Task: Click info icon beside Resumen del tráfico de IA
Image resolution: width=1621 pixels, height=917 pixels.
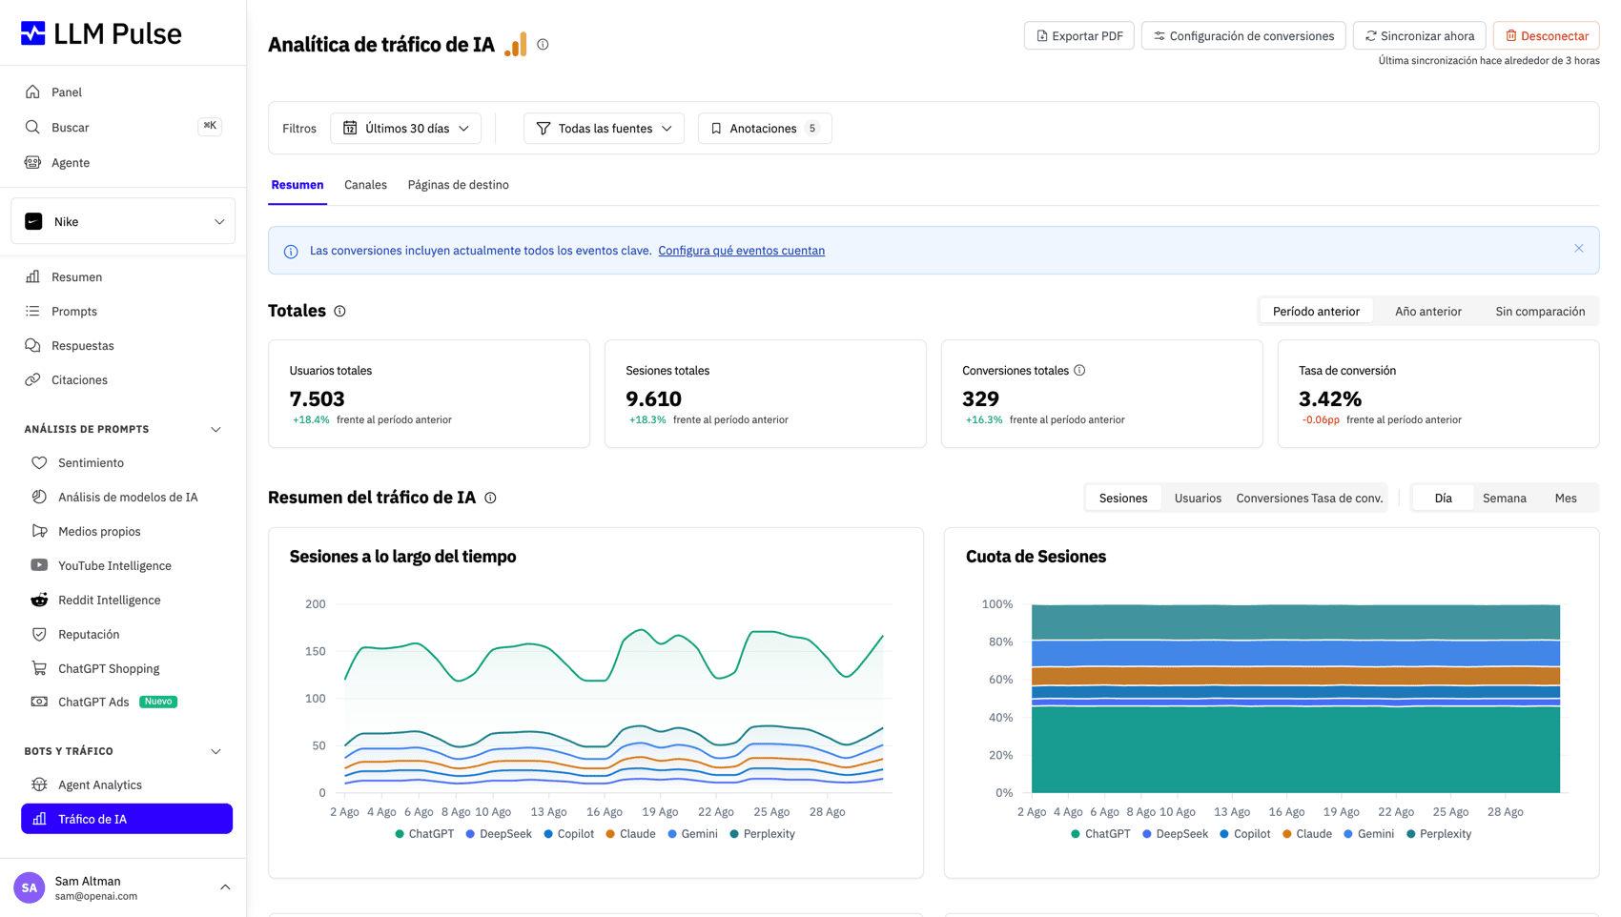Action: coord(490,499)
